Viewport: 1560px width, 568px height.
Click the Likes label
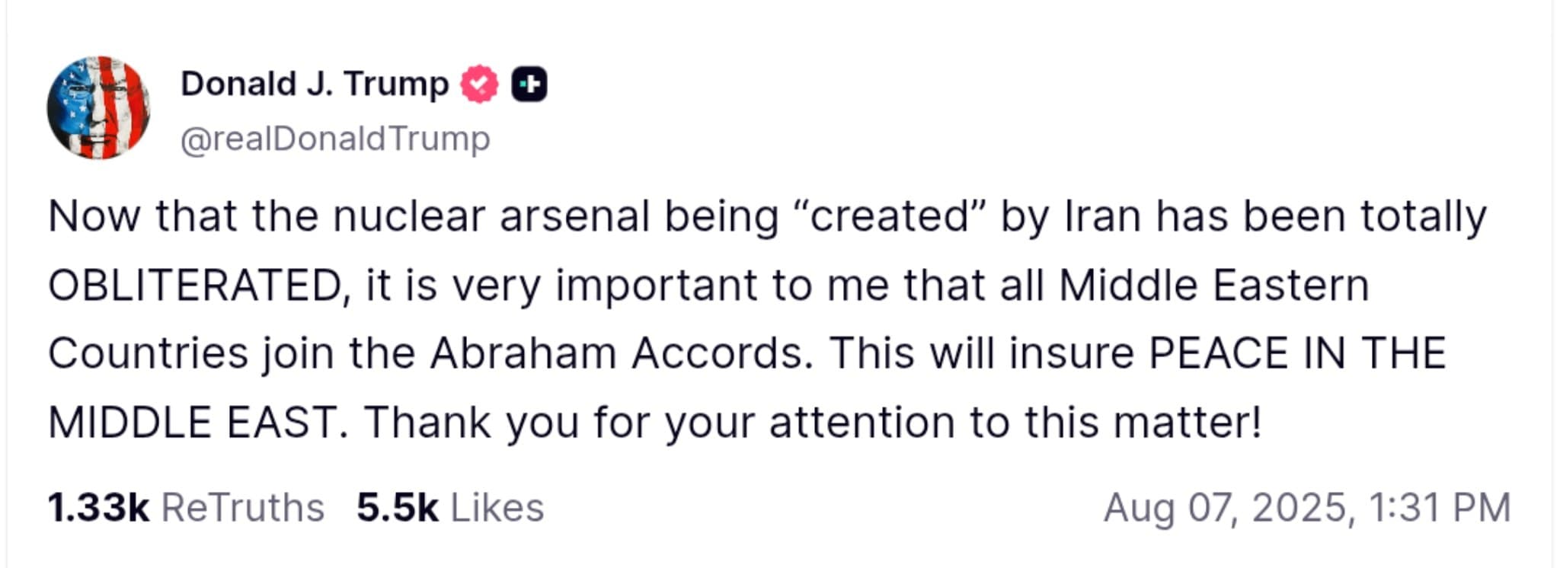[x=497, y=508]
